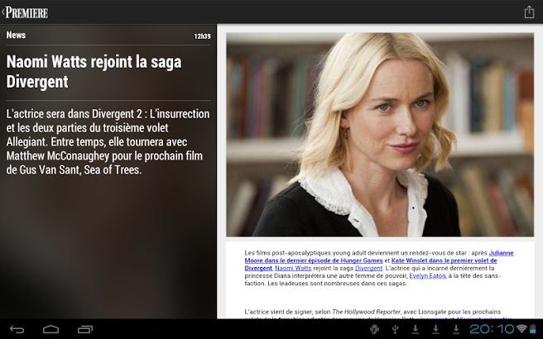This screenshot has height=339, width=543.
Task: Tap the 12h39 timestamp
Action: [202, 36]
